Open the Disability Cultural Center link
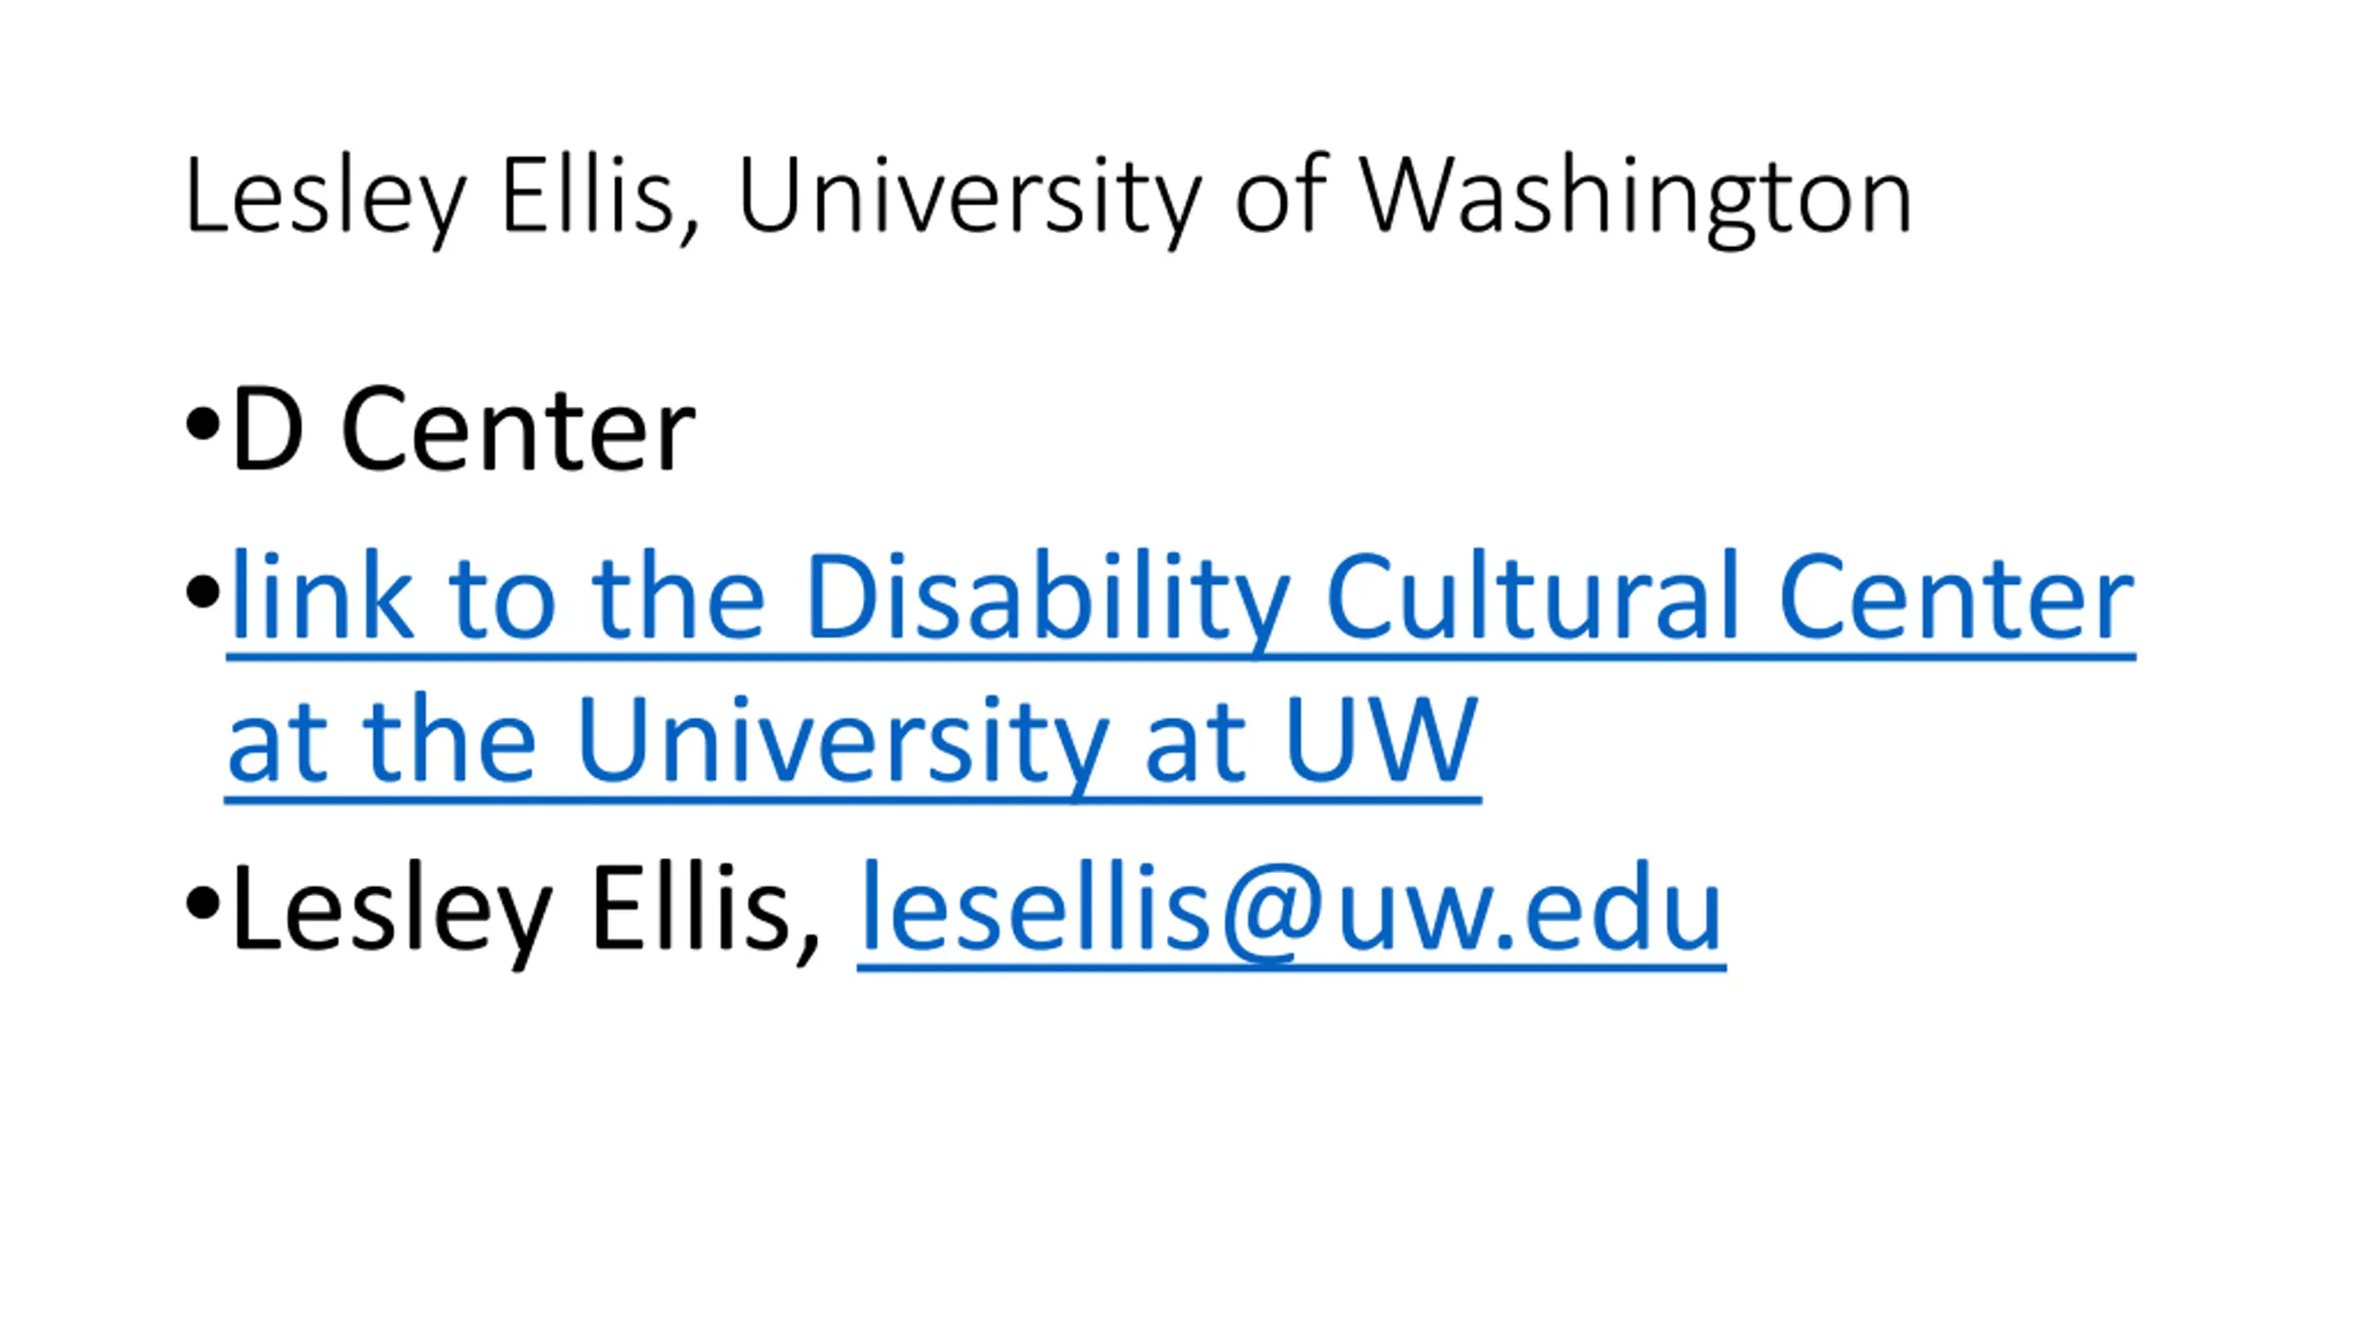The height and width of the screenshot is (1326, 2358). 1179,599
